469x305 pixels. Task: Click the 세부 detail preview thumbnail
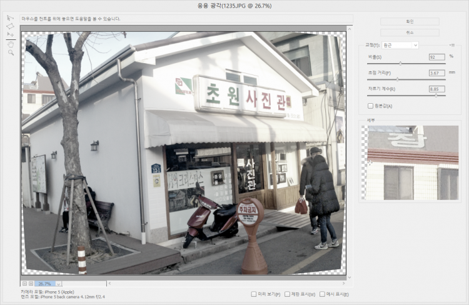[x=413, y=162]
